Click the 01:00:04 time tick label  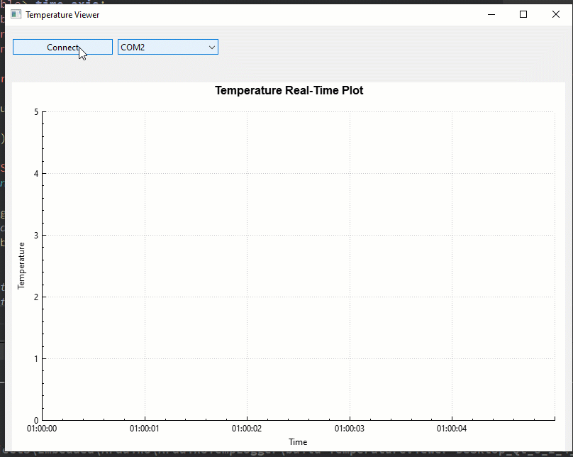452,429
